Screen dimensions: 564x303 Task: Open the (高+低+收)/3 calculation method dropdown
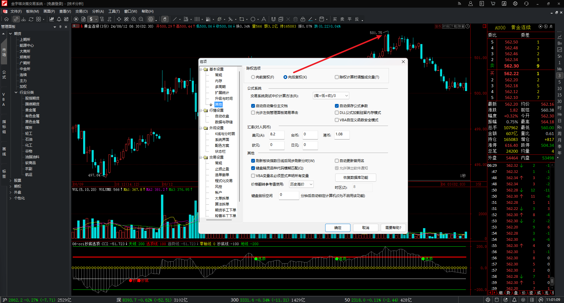[x=331, y=96]
